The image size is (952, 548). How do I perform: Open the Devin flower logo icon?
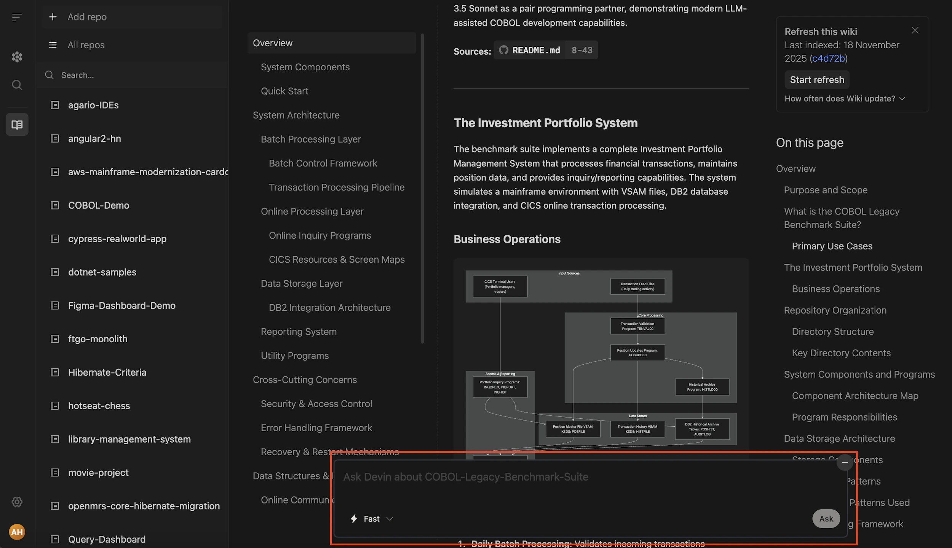click(17, 57)
